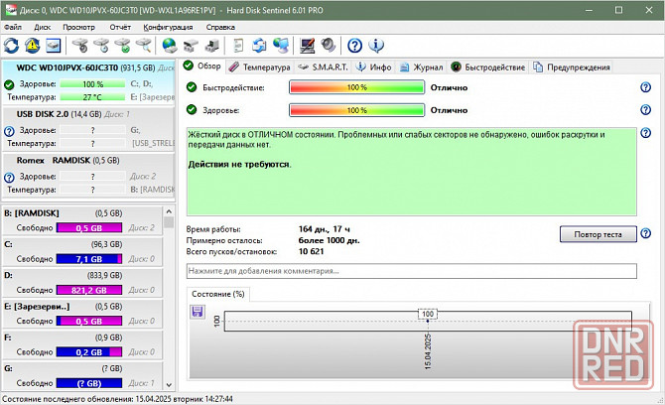This screenshot has width=665, height=405.
Task: Select the Состояние (%) chart tab
Action: (218, 294)
